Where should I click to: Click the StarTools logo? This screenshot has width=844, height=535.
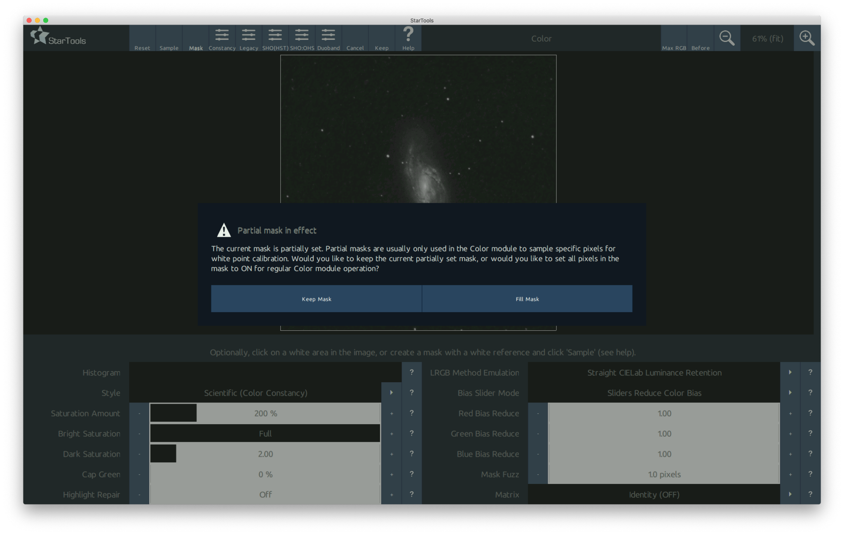pos(58,37)
